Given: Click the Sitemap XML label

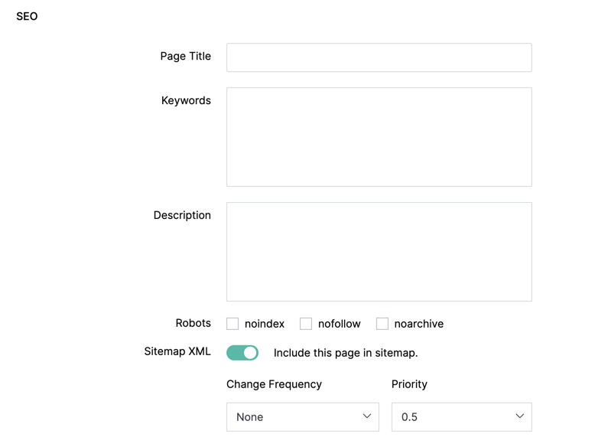Looking at the screenshot, I should [x=177, y=351].
